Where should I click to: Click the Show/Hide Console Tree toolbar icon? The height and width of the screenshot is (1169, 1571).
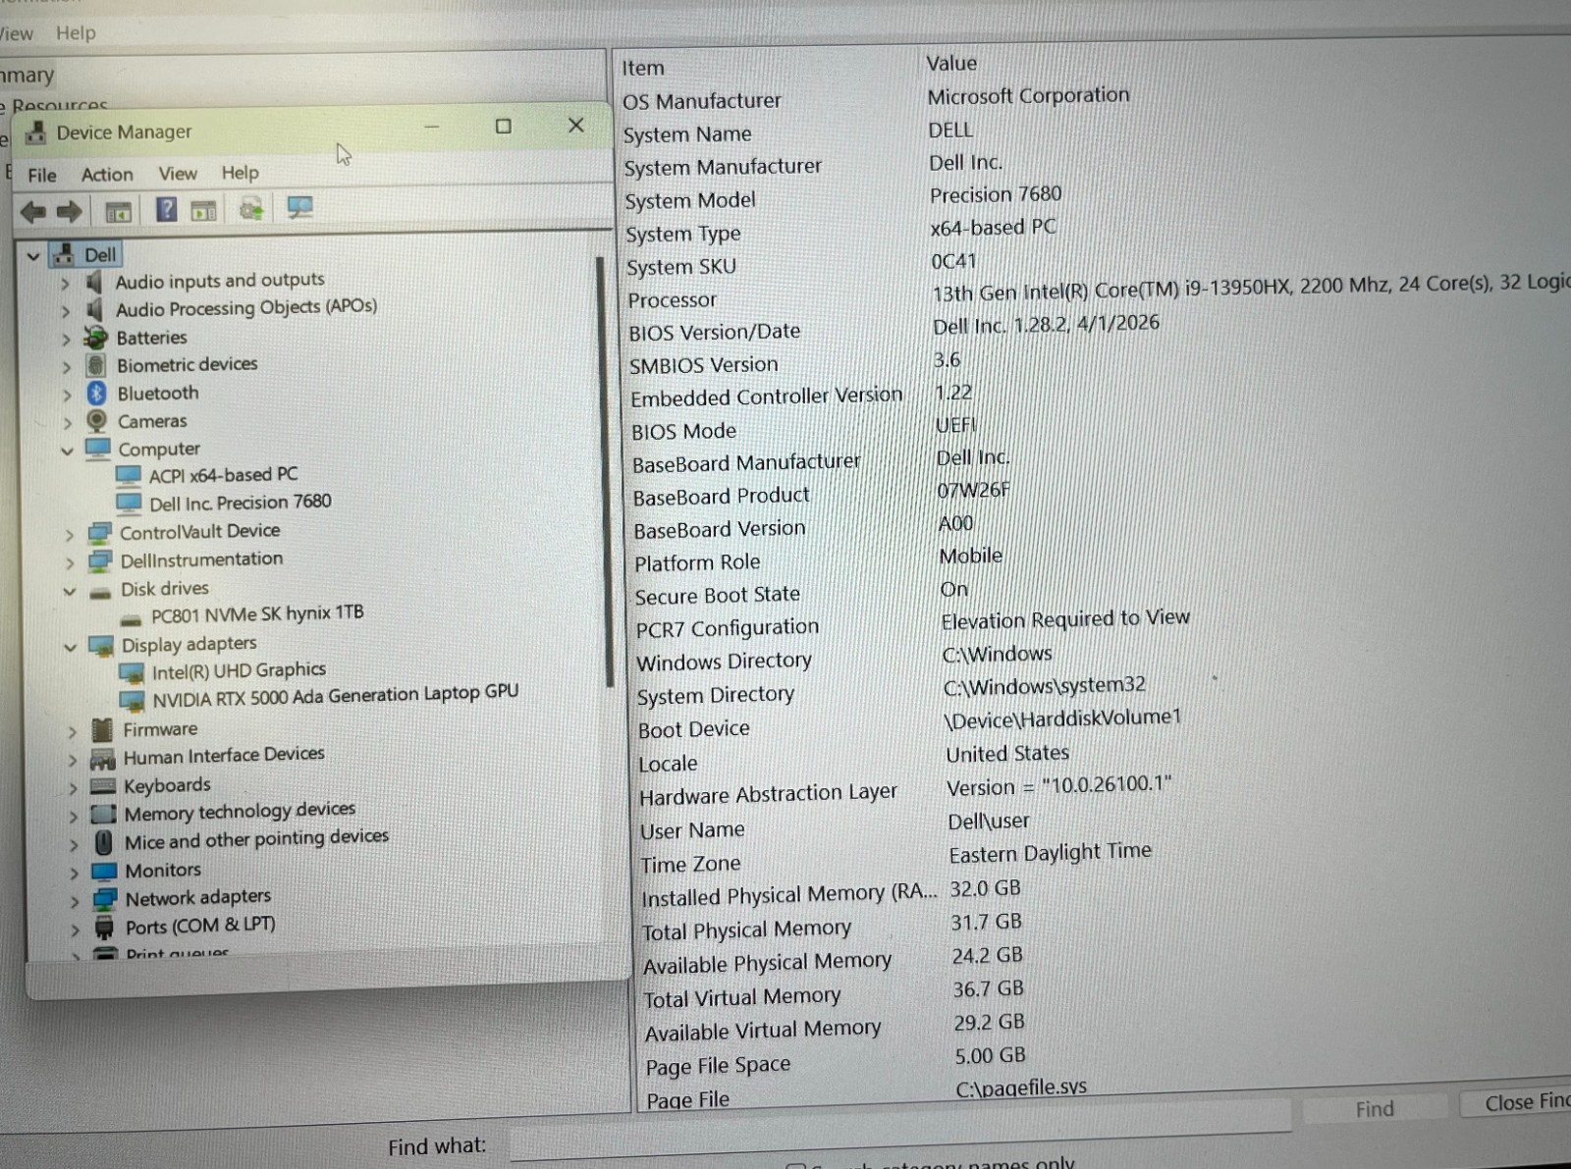(x=118, y=210)
